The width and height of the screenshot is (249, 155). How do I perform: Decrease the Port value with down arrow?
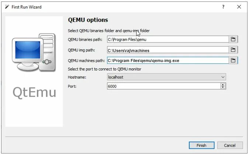pos(223,87)
